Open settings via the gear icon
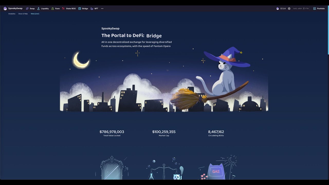 [x=289, y=8]
